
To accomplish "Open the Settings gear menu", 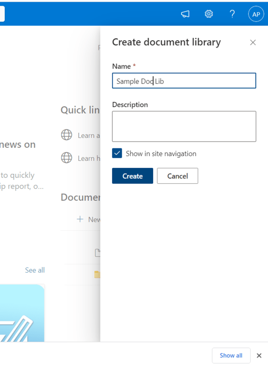I will (x=209, y=14).
